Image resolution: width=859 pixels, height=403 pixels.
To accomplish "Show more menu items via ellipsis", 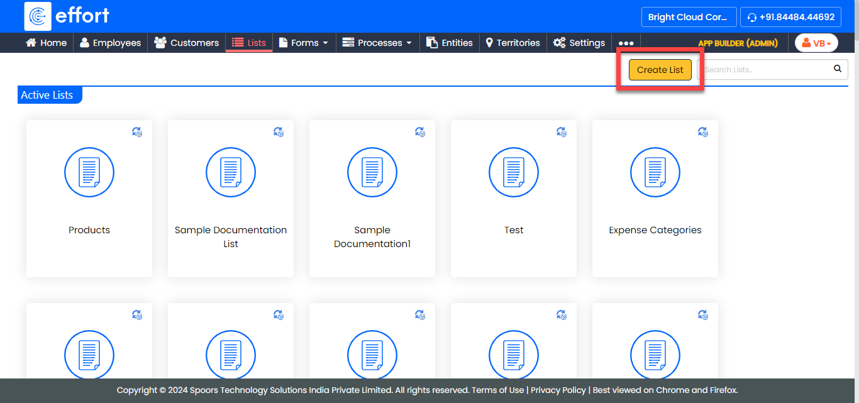I will (x=626, y=43).
